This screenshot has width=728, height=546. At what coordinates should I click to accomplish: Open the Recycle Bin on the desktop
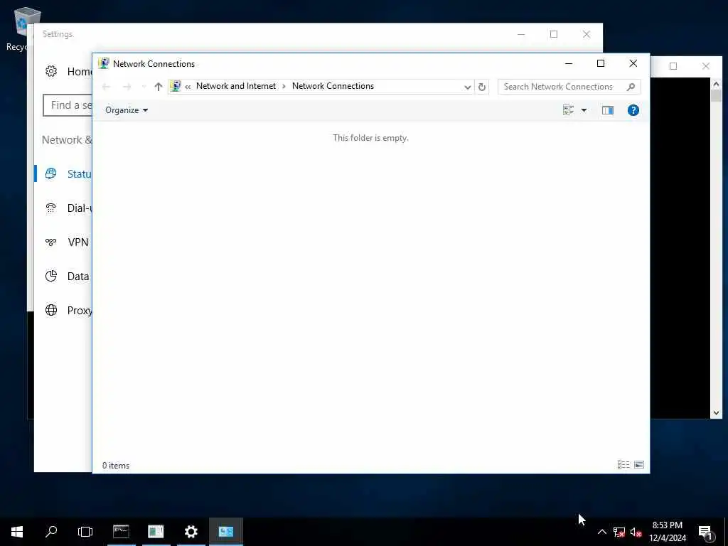click(x=22, y=28)
